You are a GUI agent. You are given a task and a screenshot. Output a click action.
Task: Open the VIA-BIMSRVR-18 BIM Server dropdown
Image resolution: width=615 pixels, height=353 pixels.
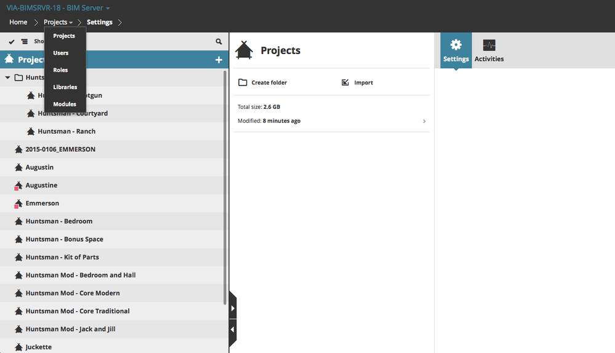pos(58,8)
